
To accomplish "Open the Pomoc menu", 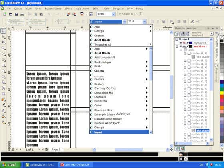I will pyautogui.click(x=140, y=8).
